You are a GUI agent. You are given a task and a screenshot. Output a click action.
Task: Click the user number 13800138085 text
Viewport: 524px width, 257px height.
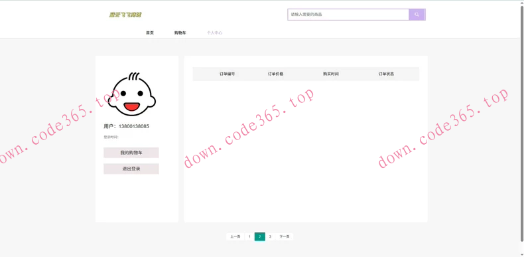click(x=134, y=126)
